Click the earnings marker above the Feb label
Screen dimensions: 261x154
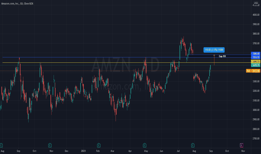99,145
